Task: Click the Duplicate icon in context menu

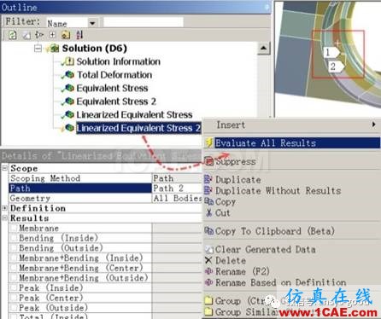Action: coord(208,179)
